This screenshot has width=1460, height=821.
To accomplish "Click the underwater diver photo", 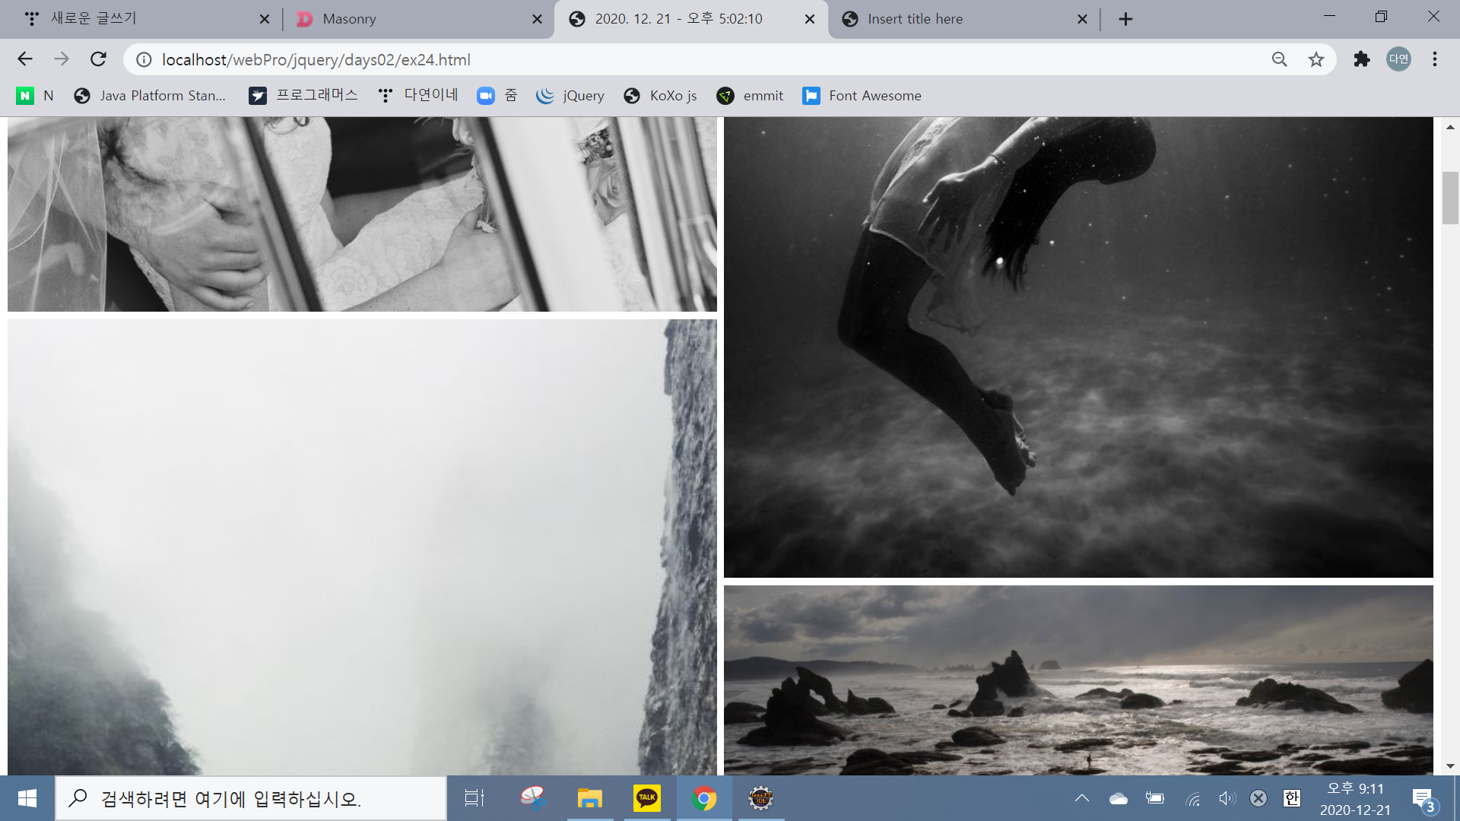I will click(x=1078, y=347).
